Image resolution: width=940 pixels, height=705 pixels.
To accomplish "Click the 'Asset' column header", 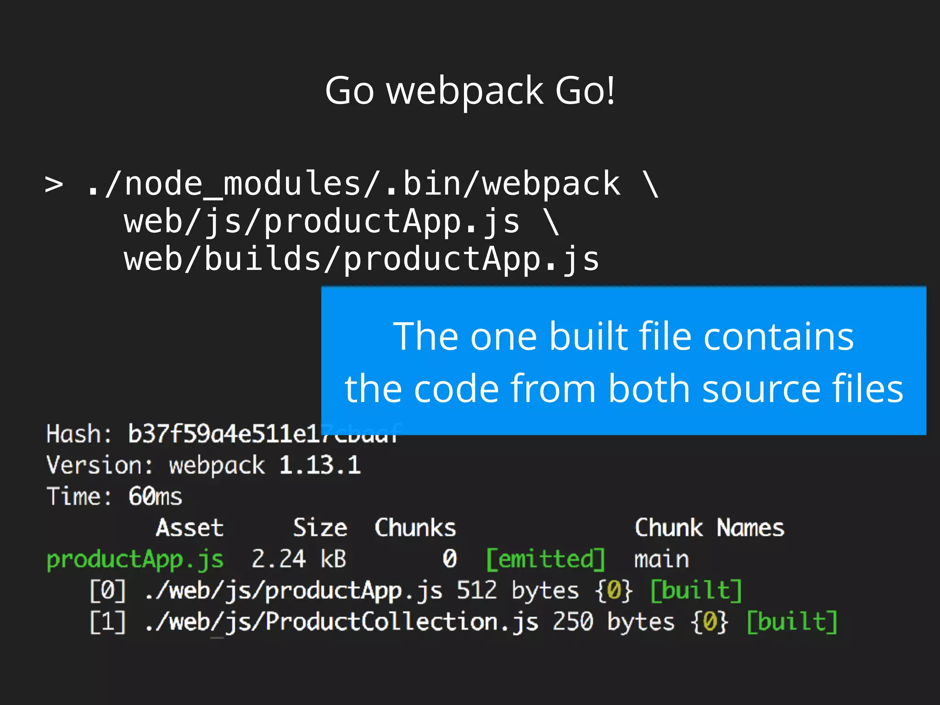I will coord(190,528).
